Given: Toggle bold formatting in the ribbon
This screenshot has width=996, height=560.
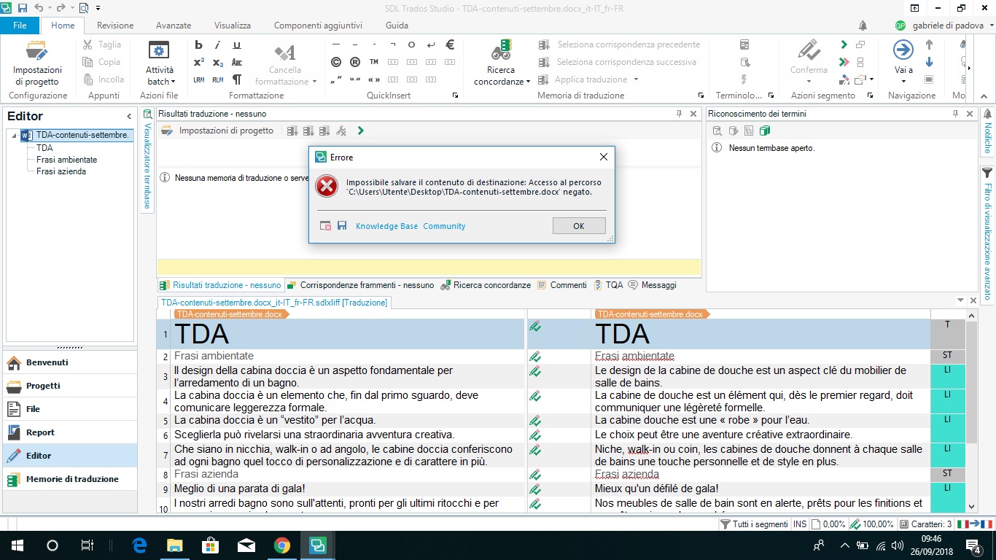Looking at the screenshot, I should point(199,44).
